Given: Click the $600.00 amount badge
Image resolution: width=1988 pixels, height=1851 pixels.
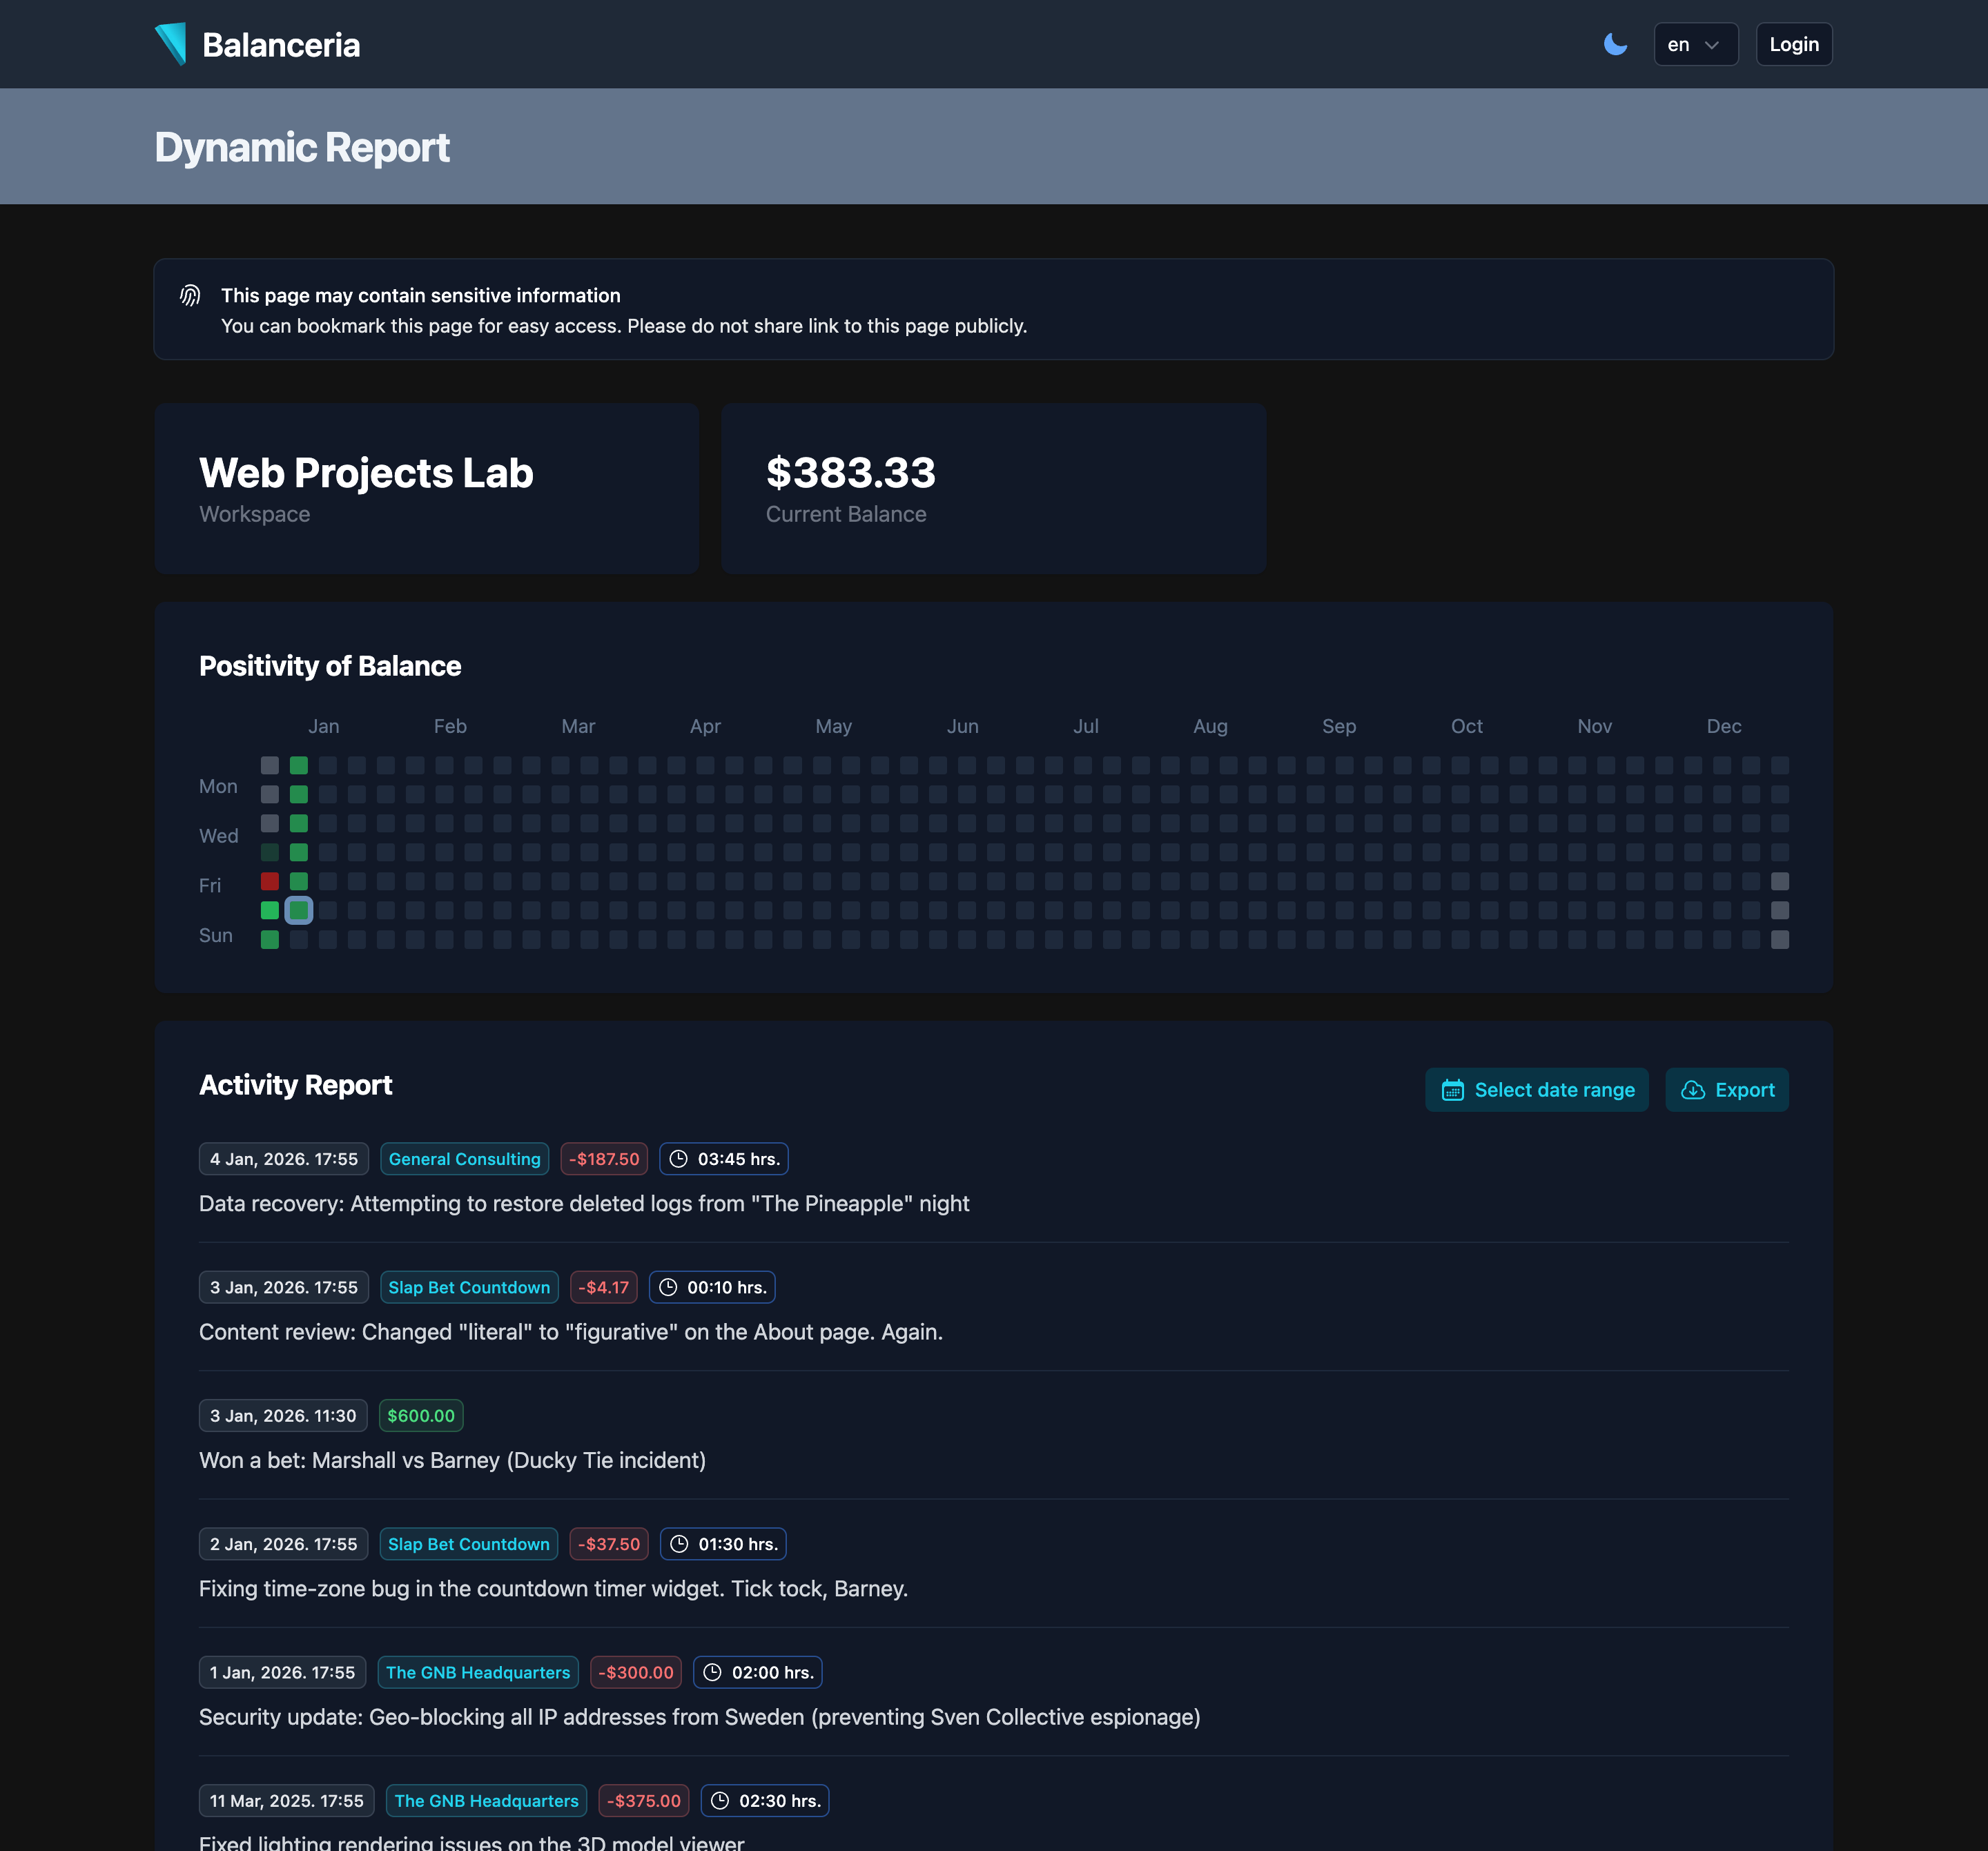Looking at the screenshot, I should coord(420,1415).
